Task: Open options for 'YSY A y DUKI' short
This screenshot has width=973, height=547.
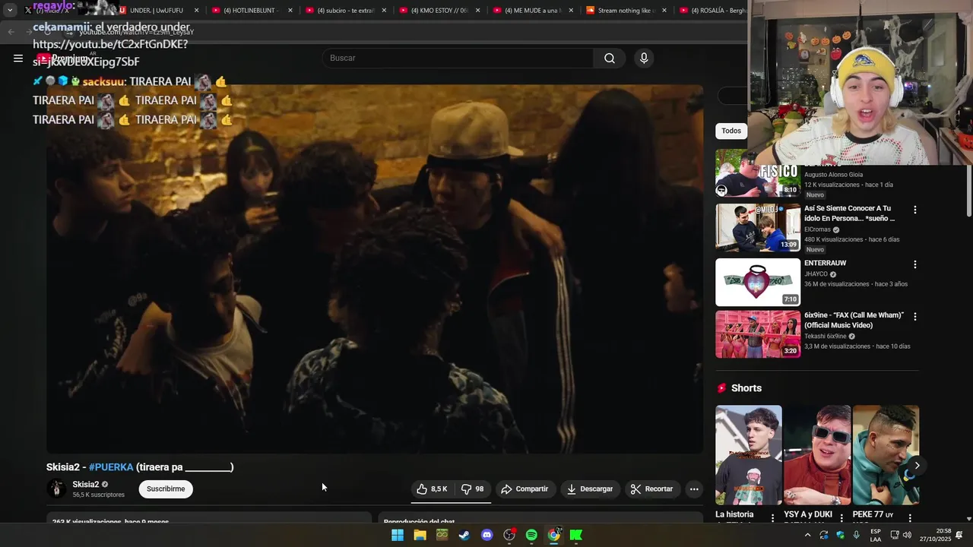Action: [841, 517]
